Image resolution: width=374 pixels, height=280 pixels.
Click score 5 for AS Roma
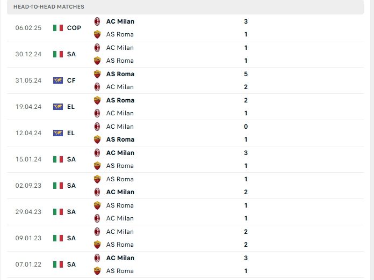pos(246,74)
